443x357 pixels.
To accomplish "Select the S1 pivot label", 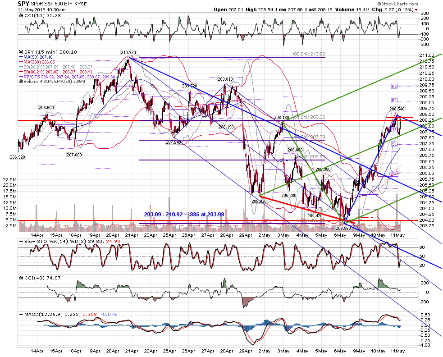I will [394, 144].
